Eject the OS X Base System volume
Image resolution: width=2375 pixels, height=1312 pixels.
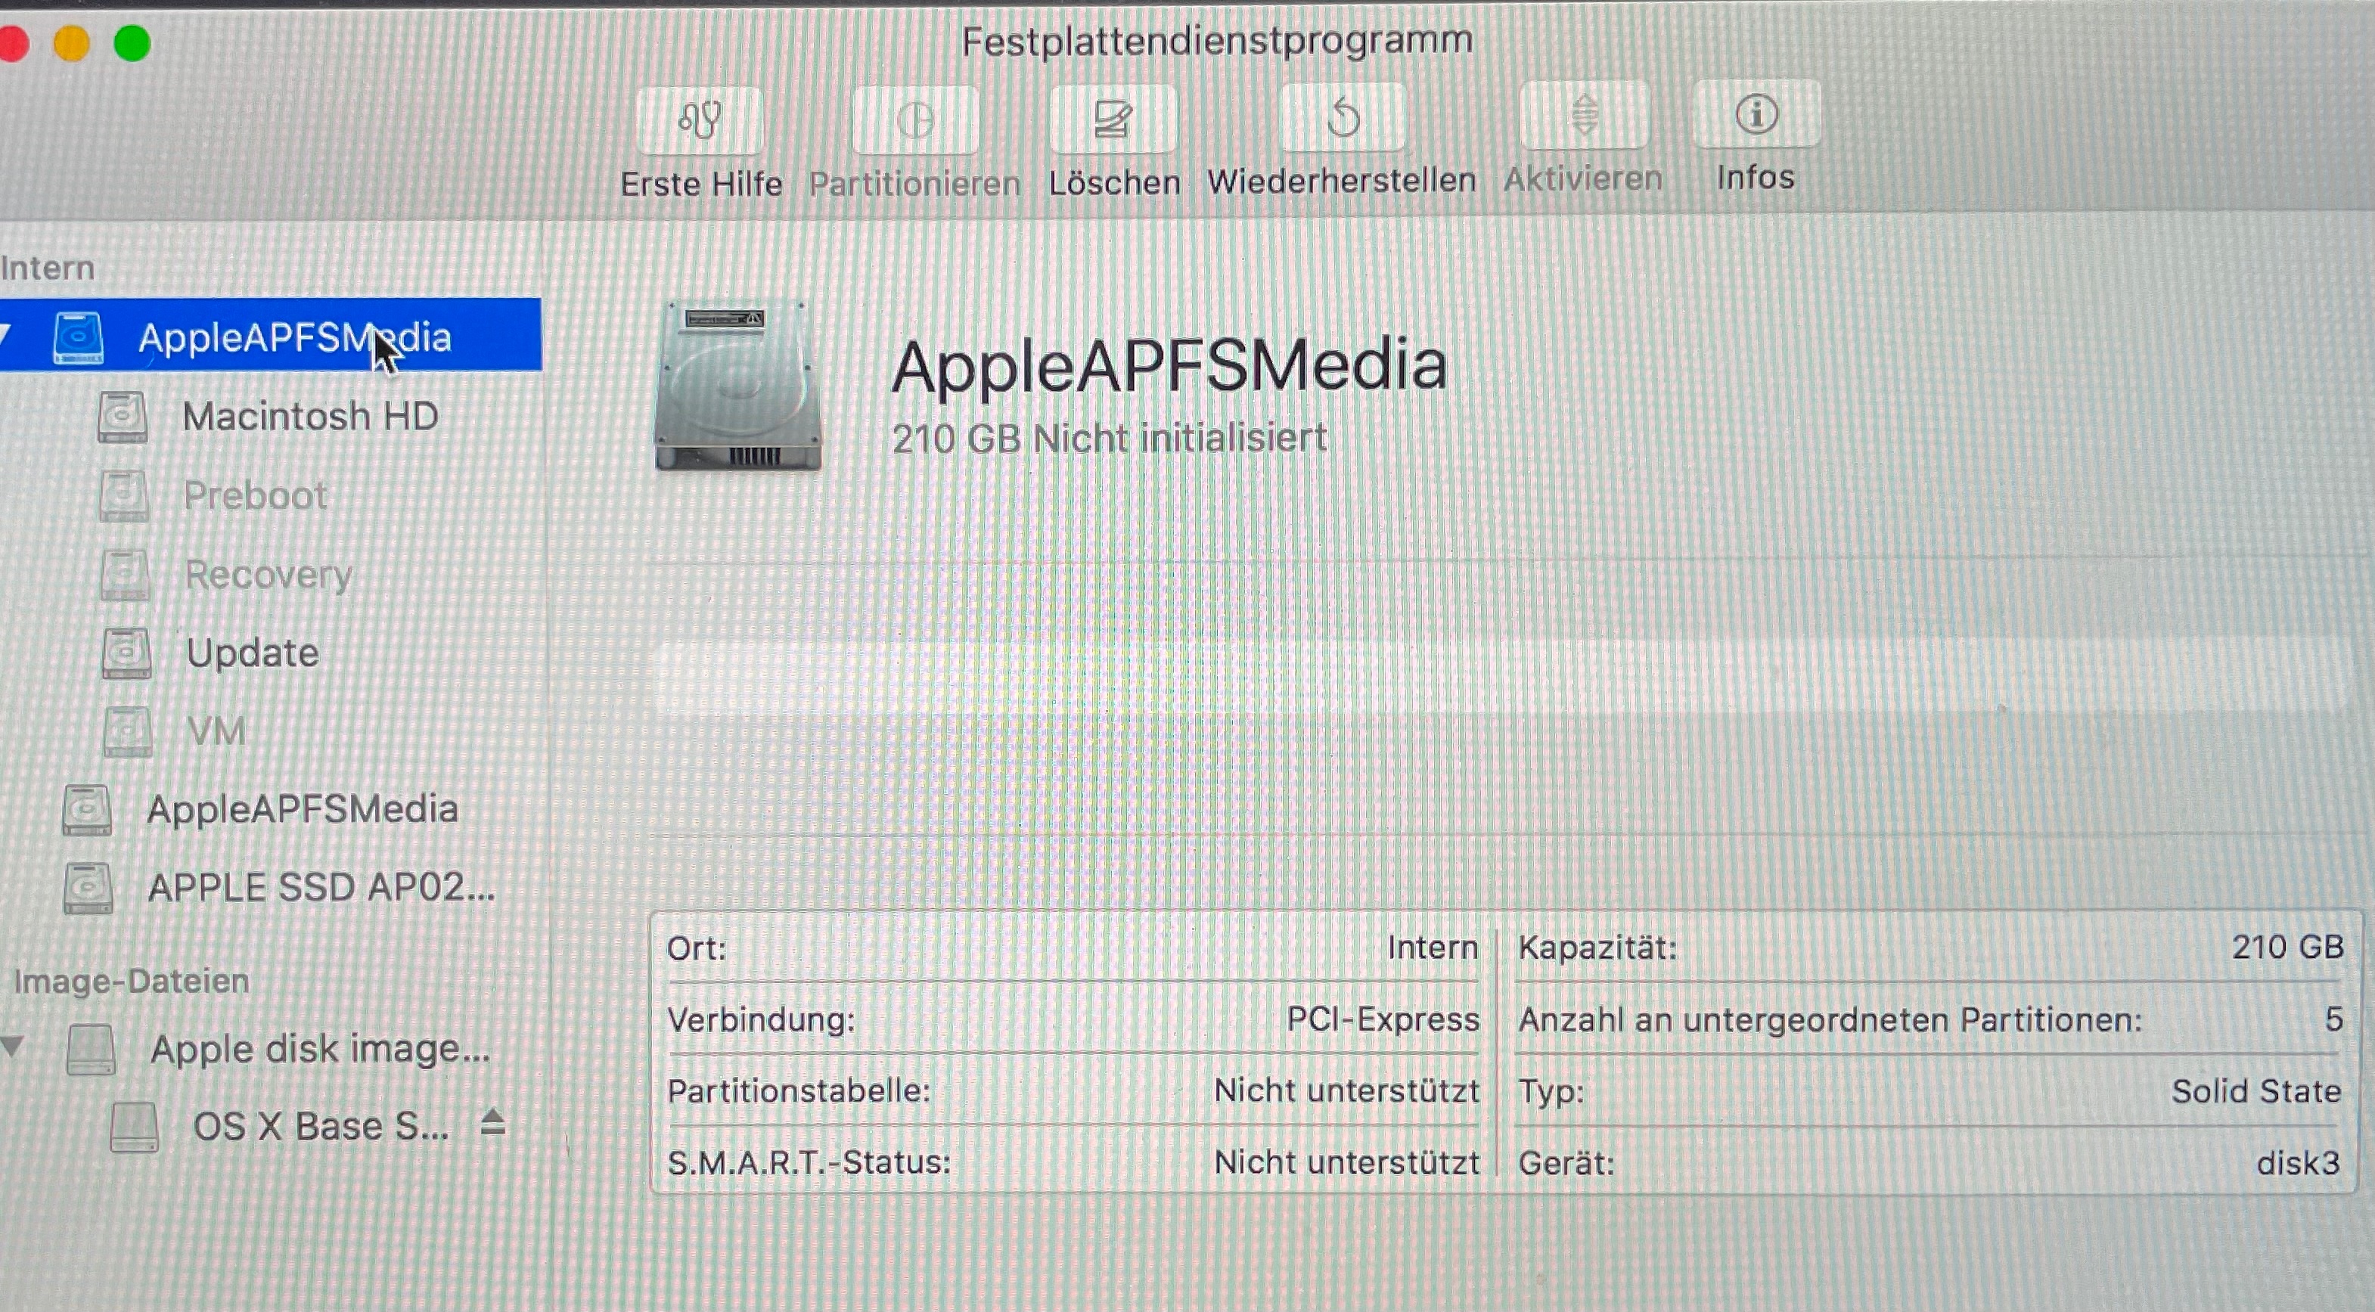coord(494,1122)
